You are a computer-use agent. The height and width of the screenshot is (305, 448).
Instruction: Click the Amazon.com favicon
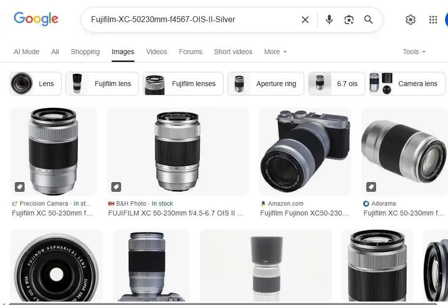click(x=263, y=204)
